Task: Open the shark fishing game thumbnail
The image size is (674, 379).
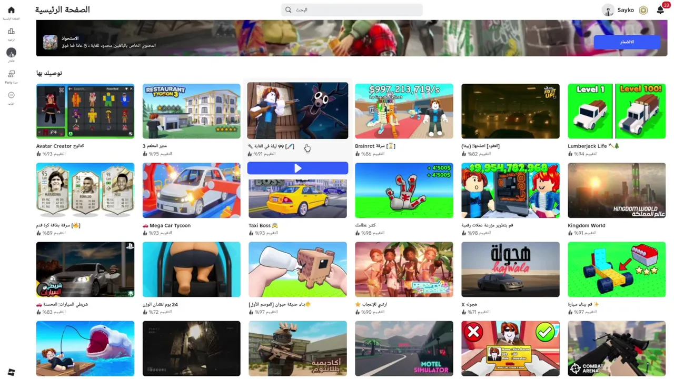Action: [85, 348]
